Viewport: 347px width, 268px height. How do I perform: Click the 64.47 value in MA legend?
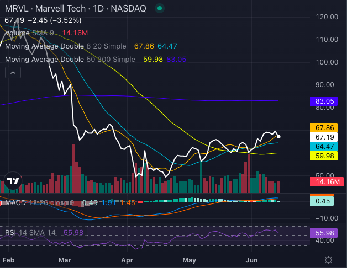[167, 46]
